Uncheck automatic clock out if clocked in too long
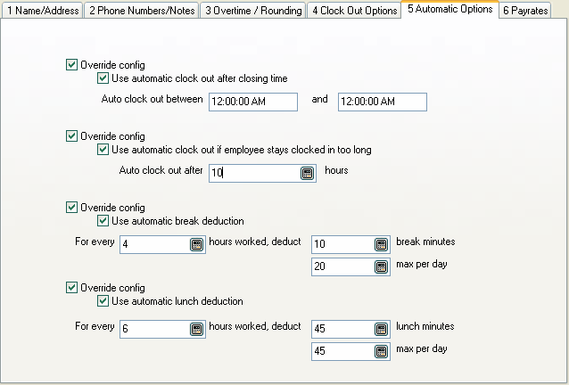569x385 pixels. tap(103, 150)
